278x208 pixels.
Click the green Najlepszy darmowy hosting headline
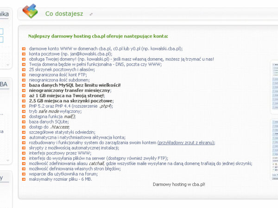98,36
